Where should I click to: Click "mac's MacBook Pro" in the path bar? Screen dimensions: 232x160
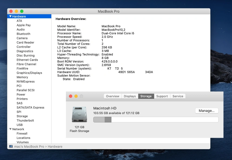[29, 146]
